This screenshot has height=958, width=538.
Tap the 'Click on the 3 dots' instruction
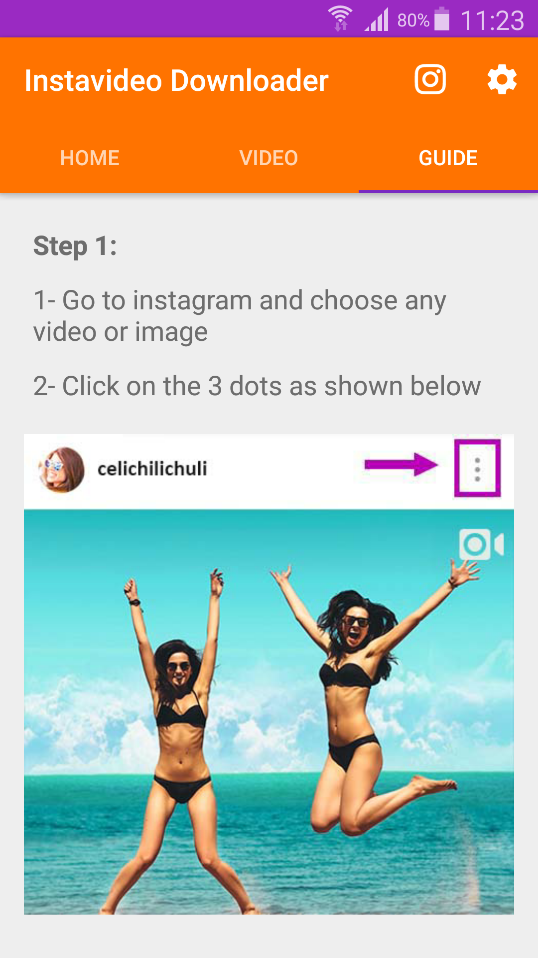point(257,386)
